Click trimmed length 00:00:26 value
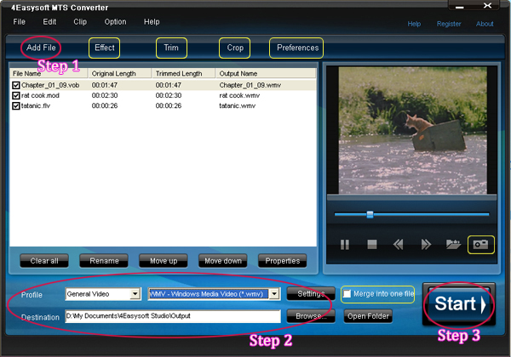Image resolution: width=511 pixels, height=357 pixels. (169, 106)
